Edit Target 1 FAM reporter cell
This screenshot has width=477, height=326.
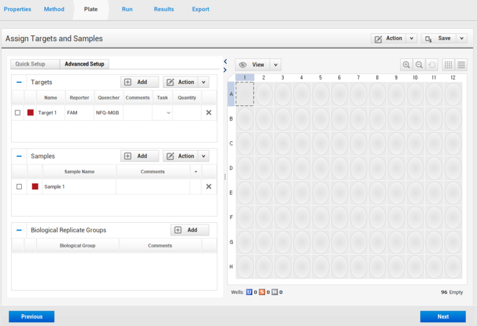(80, 112)
